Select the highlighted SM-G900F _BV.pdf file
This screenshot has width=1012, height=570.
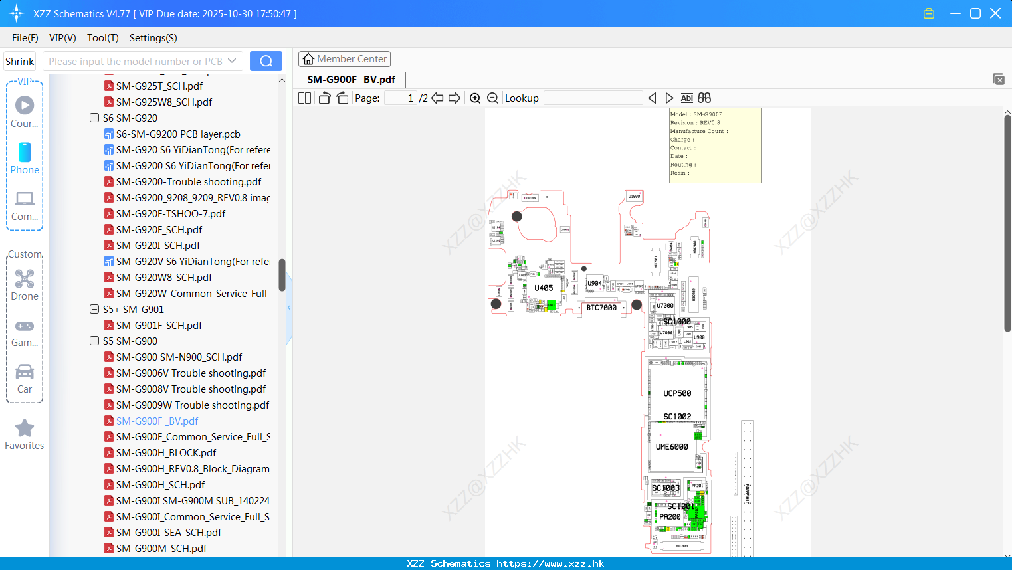point(157,421)
